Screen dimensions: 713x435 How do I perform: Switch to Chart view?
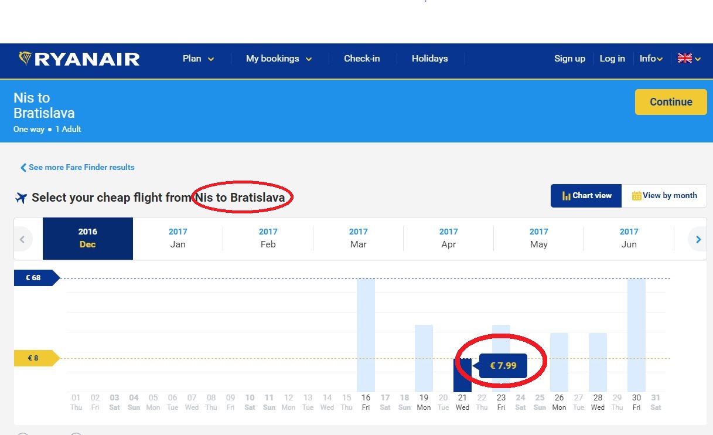[x=586, y=196]
